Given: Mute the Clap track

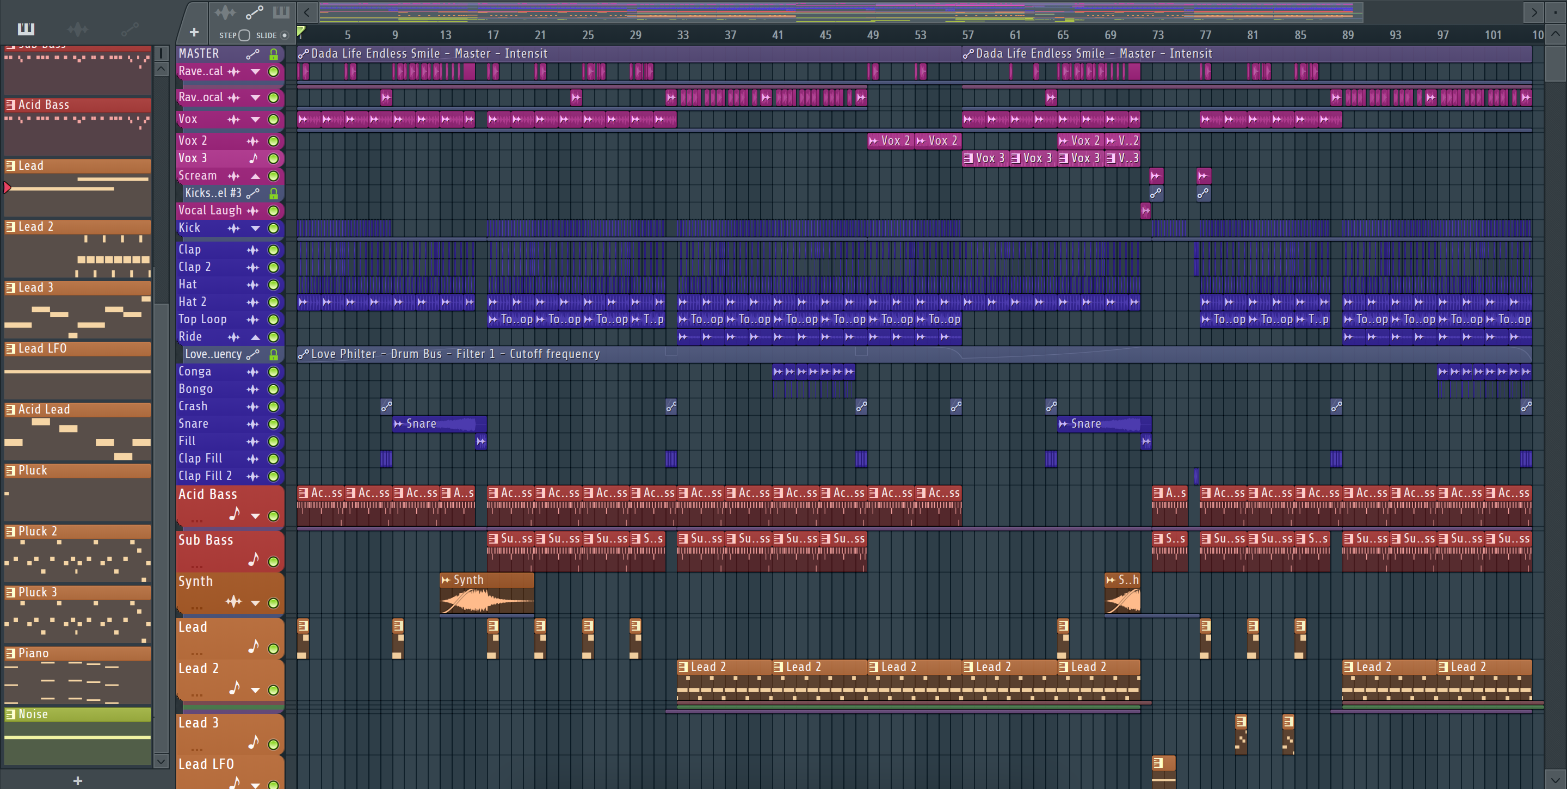Looking at the screenshot, I should pyautogui.click(x=274, y=250).
